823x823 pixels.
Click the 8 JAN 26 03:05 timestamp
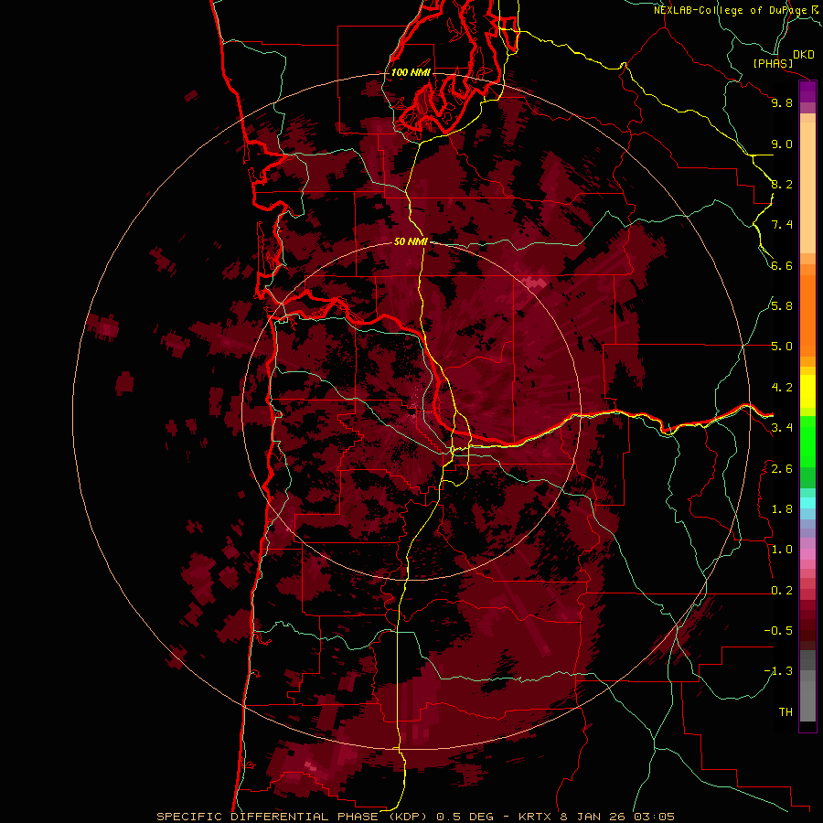(618, 817)
